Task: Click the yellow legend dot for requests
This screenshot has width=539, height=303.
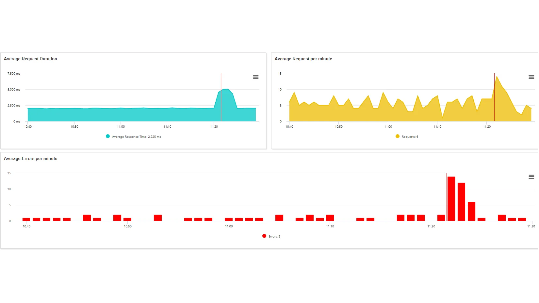Action: coord(397,136)
